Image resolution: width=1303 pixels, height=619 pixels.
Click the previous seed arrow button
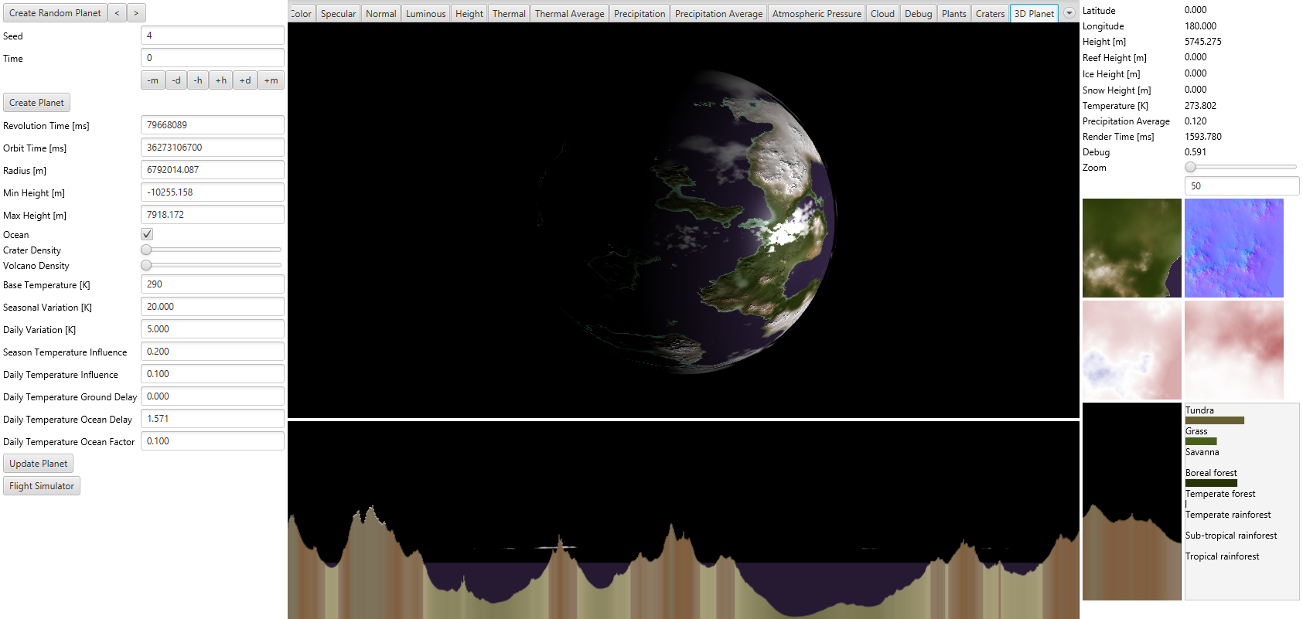(117, 13)
